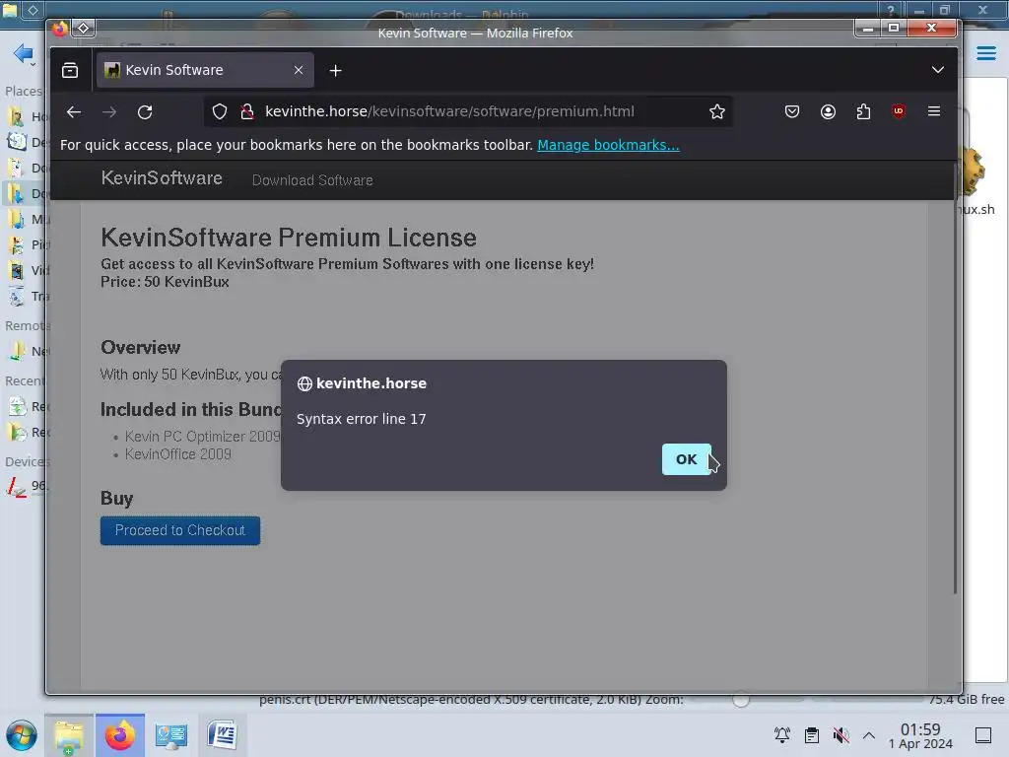Image resolution: width=1009 pixels, height=757 pixels.
Task: Click OK in the Syntax error dialog
Action: (x=686, y=459)
